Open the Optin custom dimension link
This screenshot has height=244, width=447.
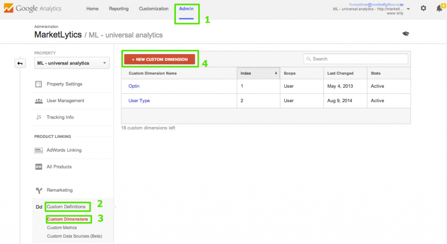point(134,86)
